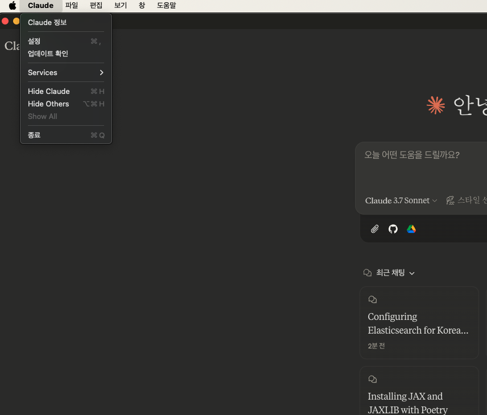Choose 종료 to quit Claude

(66, 135)
